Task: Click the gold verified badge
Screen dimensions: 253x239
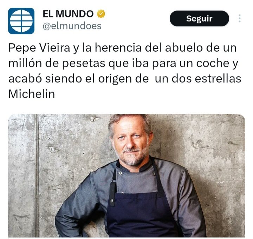Action: tap(101, 14)
